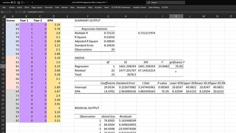Click the 'Regression Statistics' cell

pos(94,29)
